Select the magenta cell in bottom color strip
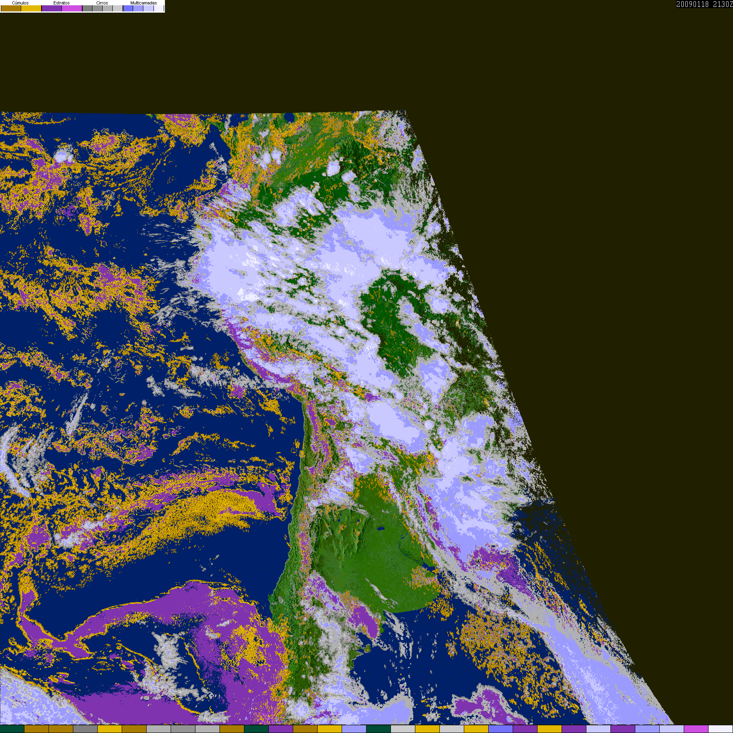 pos(696,729)
